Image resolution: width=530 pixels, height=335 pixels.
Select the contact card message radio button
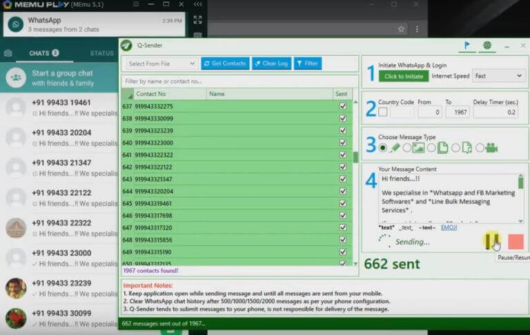coord(455,148)
